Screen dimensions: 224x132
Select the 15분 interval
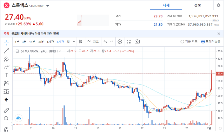pos(32,42)
